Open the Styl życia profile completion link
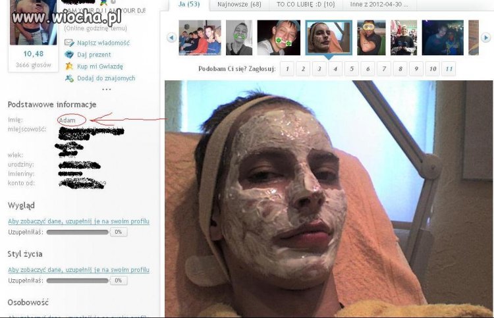Viewport: 494px width, 318px height. [79, 270]
